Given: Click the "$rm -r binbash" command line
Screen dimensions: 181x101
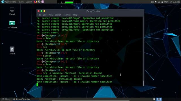Looking at the screenshot, I should pyautogui.click(x=69, y=73).
